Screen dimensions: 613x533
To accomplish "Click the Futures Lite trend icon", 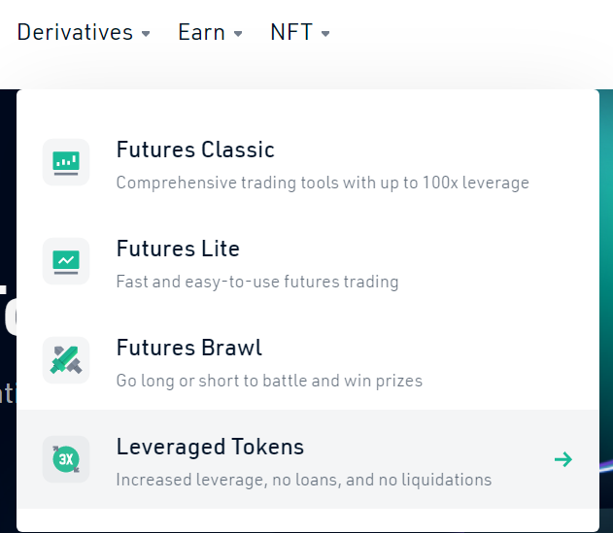I will click(x=66, y=261).
